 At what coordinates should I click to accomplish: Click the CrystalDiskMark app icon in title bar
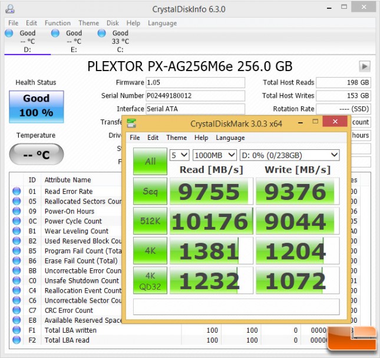131,123
